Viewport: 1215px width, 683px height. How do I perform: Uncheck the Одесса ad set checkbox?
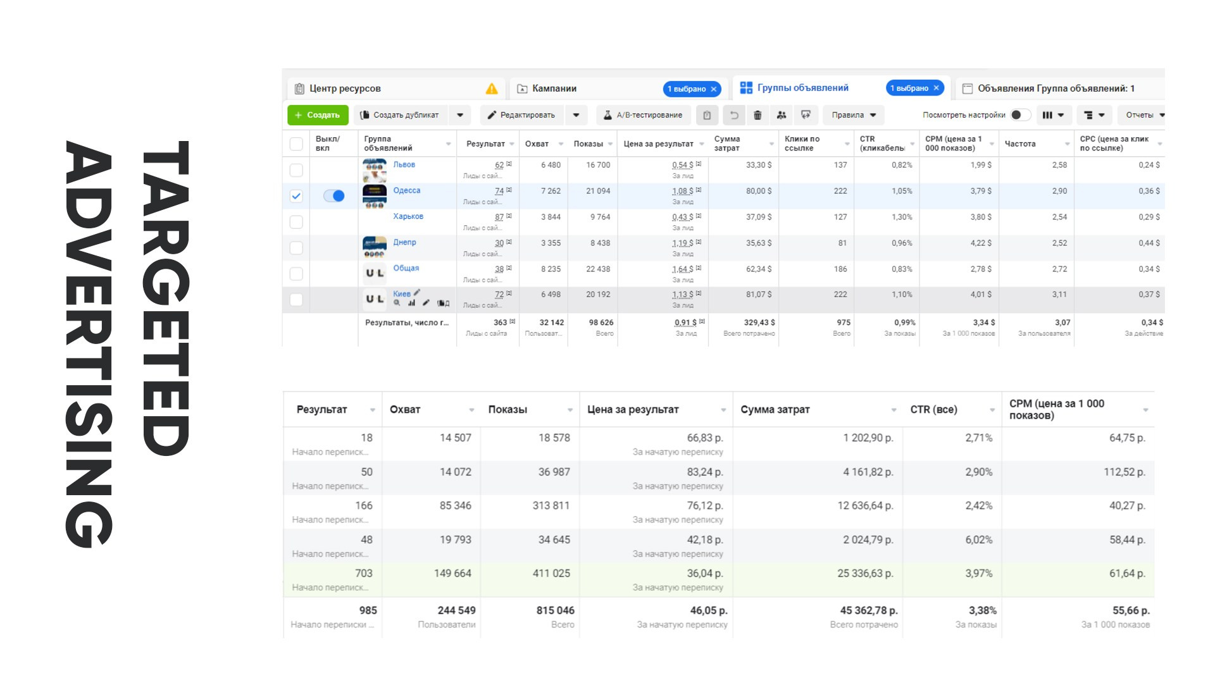pos(296,196)
